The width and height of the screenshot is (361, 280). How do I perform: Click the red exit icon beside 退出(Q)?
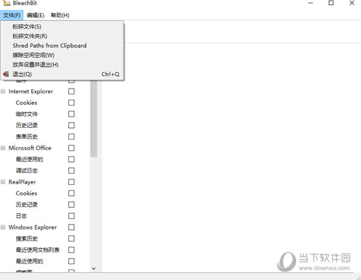[6, 74]
